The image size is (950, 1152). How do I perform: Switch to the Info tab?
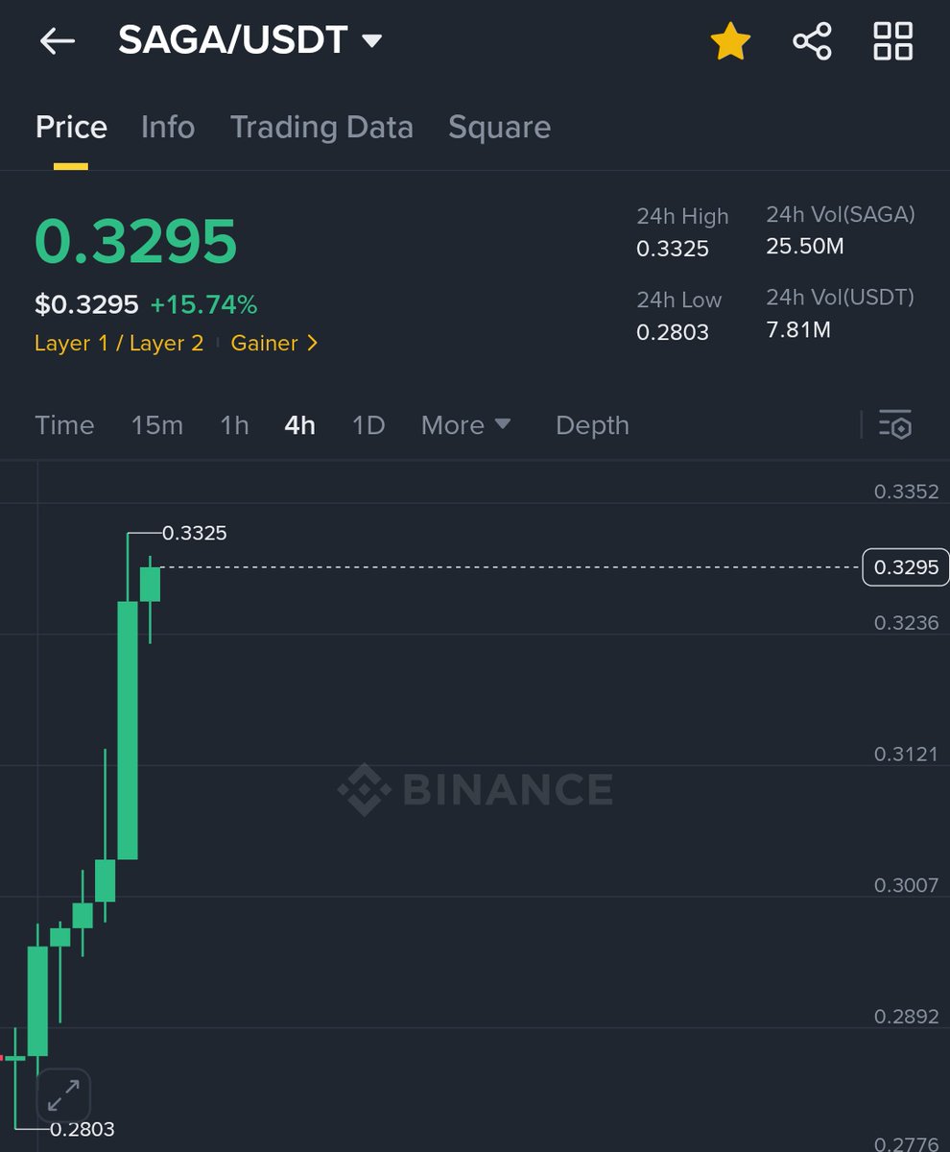(168, 128)
